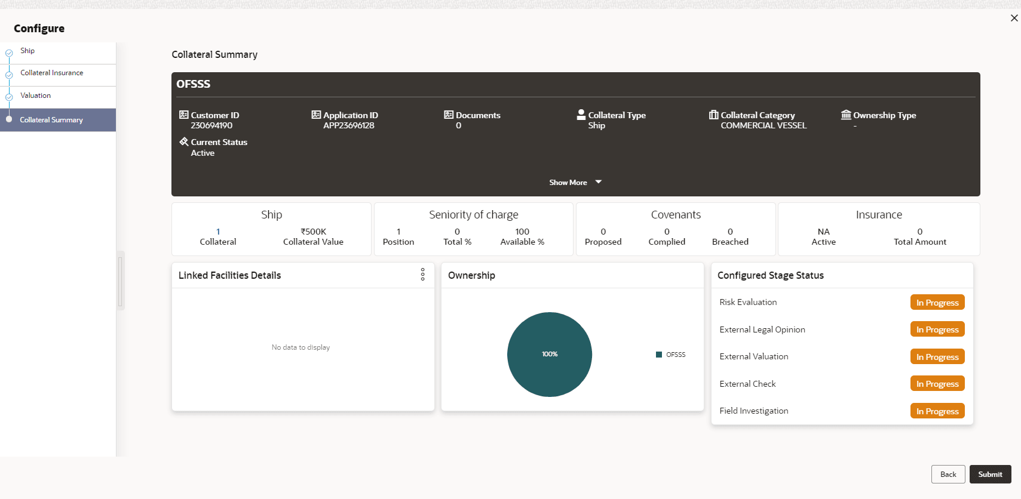Click the Valuation step checkmark circle

(x=9, y=97)
